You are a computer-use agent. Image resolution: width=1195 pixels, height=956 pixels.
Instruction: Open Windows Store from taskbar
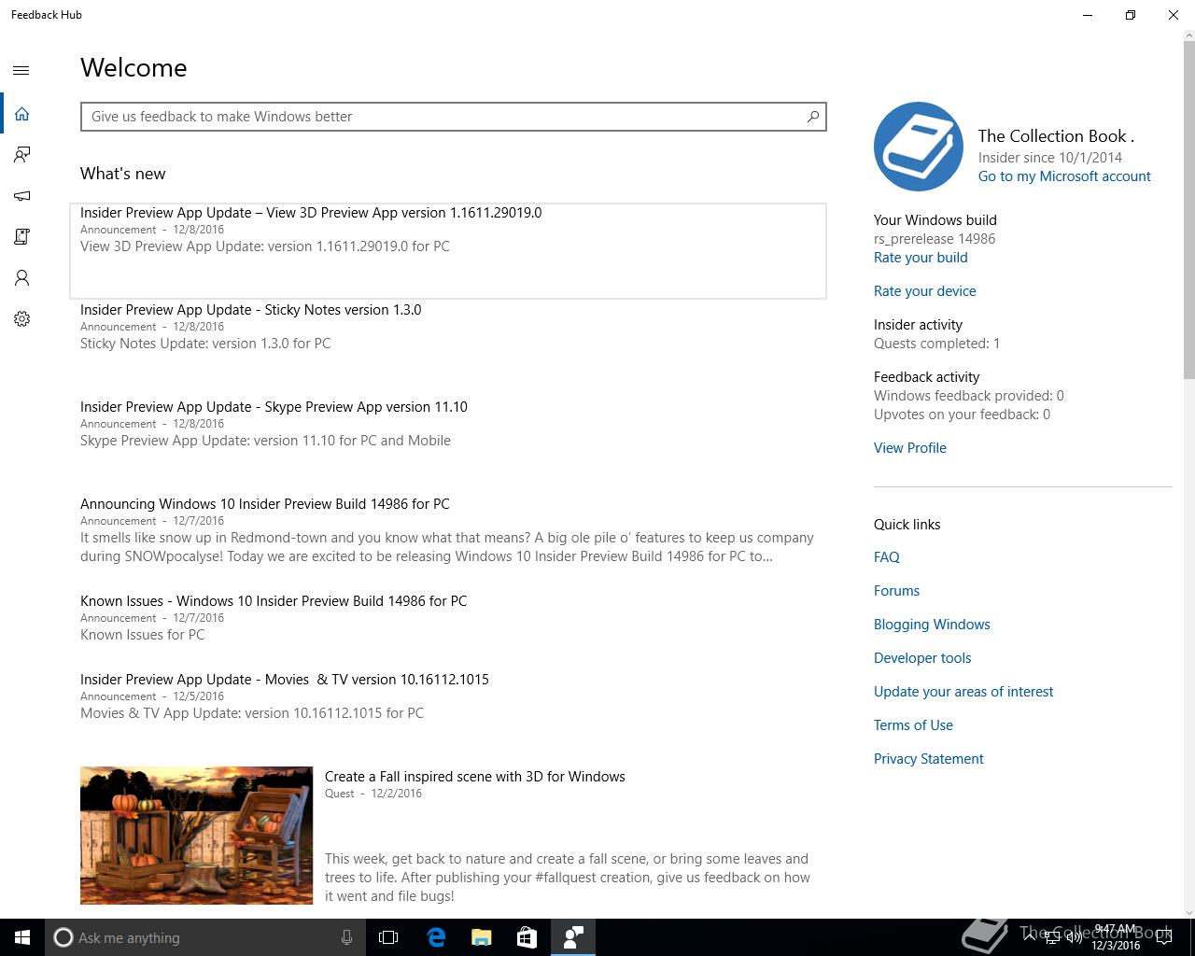(x=527, y=937)
